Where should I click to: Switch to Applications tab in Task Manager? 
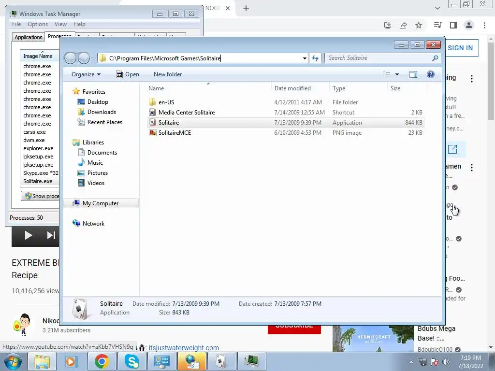[29, 37]
